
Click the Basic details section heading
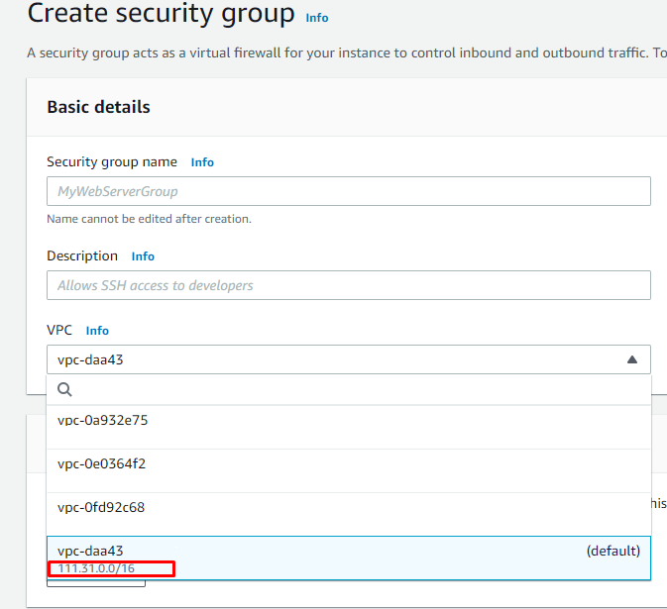pyautogui.click(x=98, y=107)
